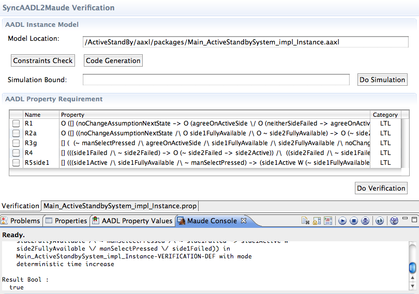
Task: Click the Maude Console vertical scrollbar thumb
Action: coord(412,268)
